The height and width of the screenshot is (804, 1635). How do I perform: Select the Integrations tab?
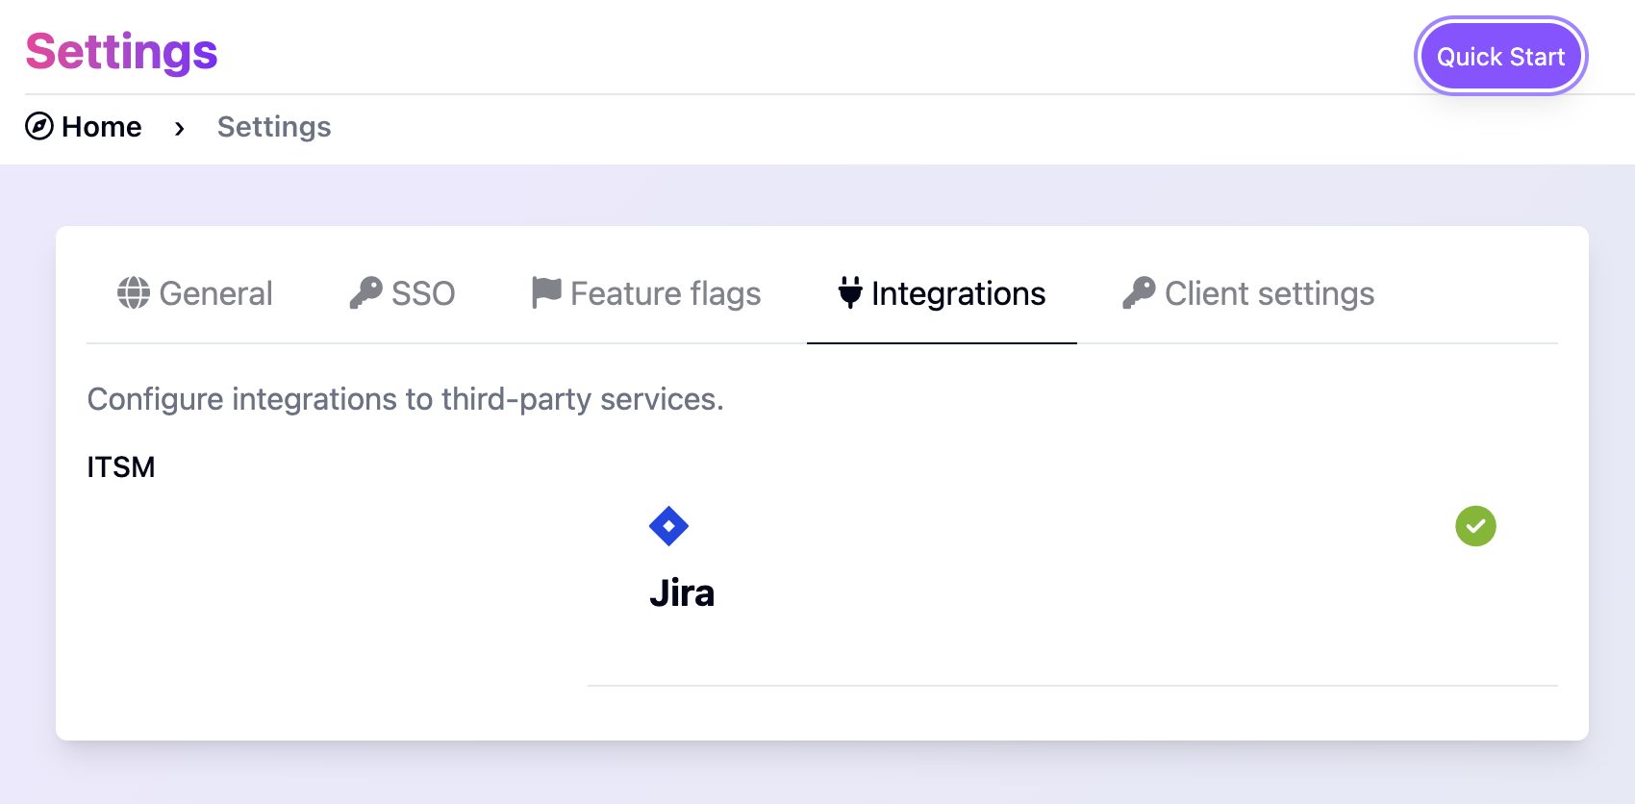pos(942,293)
